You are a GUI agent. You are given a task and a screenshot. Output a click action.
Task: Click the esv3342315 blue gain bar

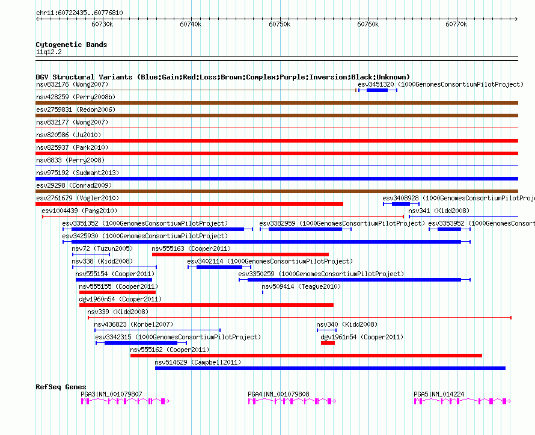click(x=141, y=343)
